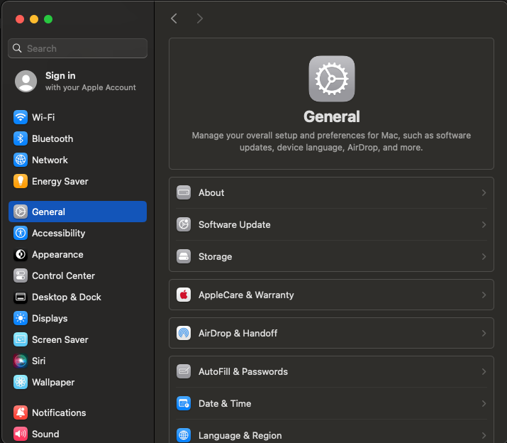Open the Wi-Fi settings label

tap(43, 117)
